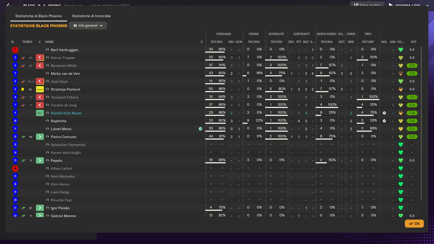The height and width of the screenshot is (244, 434).
Task: Select the Sebastian Szymański row
Action: (215, 145)
